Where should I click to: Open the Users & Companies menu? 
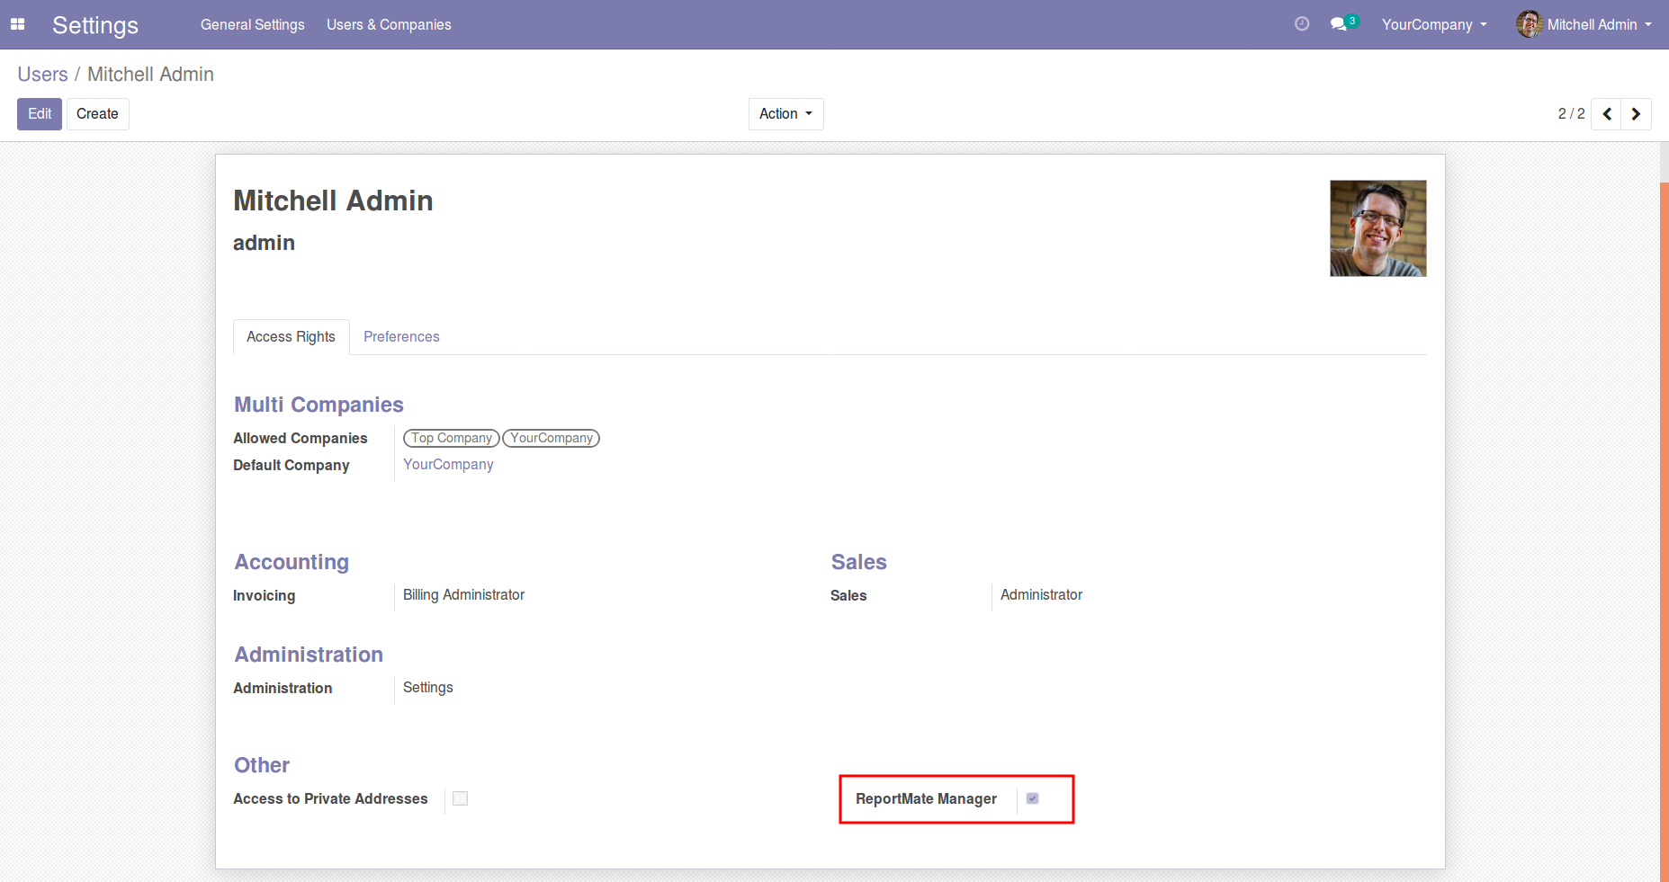click(x=389, y=24)
